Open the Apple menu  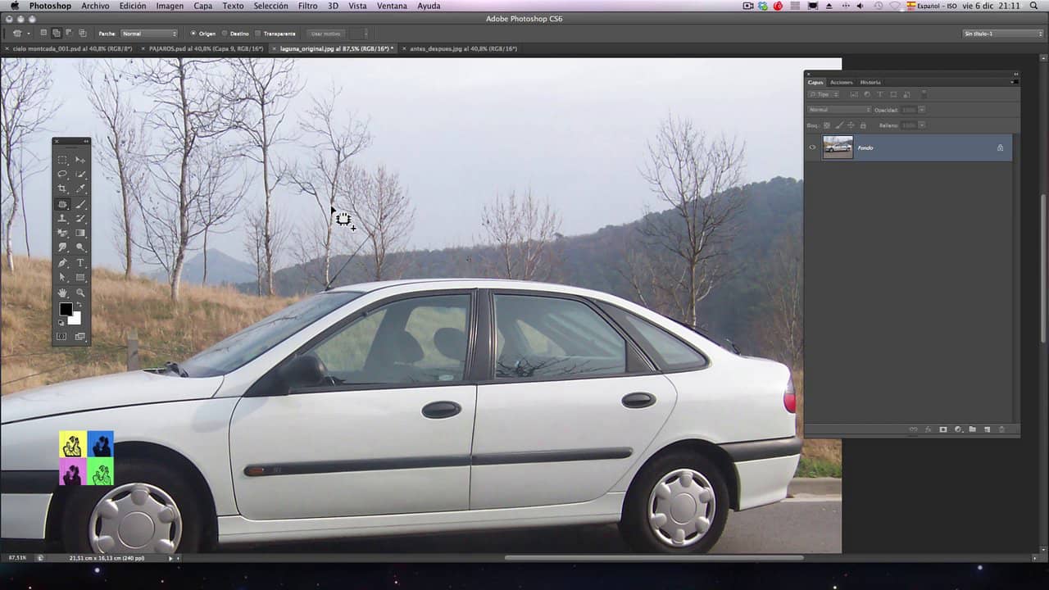coord(14,6)
